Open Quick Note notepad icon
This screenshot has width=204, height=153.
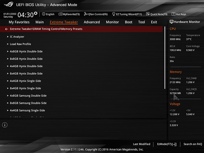tap(148, 14)
